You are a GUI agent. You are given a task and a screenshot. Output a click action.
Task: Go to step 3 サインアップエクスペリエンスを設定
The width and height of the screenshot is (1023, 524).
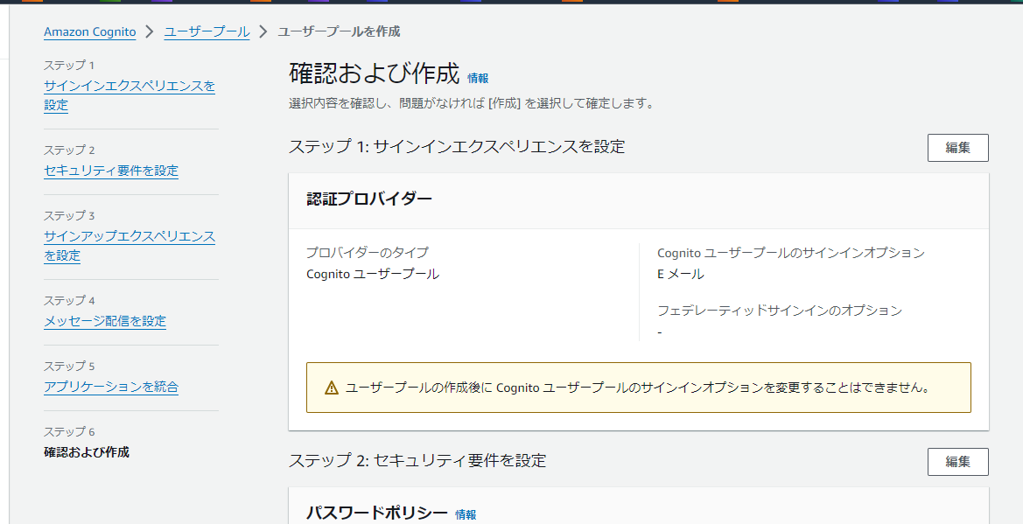tap(130, 245)
